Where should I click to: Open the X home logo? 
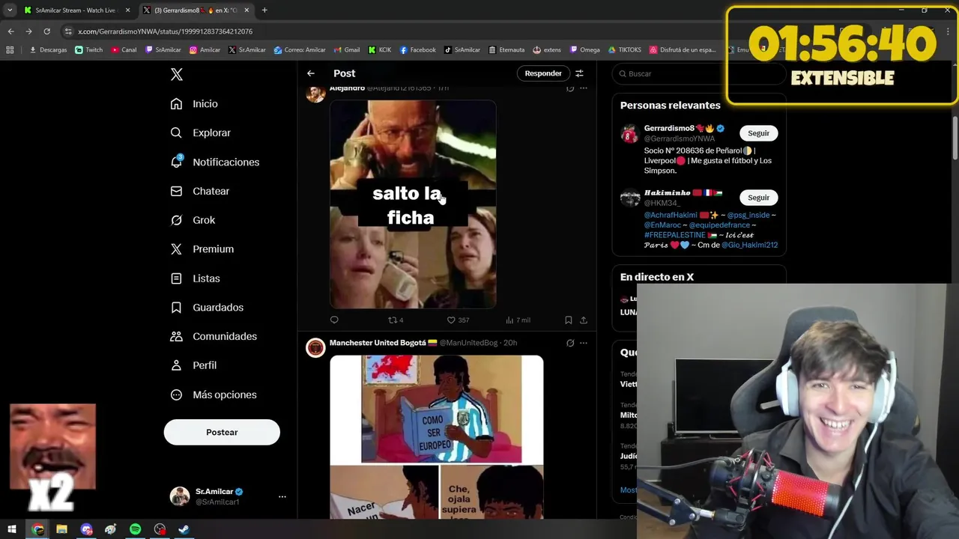click(177, 74)
